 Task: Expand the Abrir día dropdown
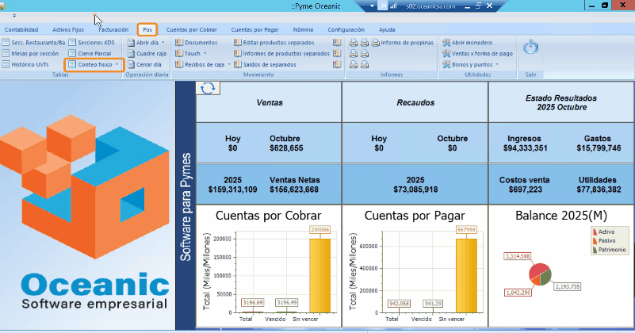pyautogui.click(x=163, y=42)
